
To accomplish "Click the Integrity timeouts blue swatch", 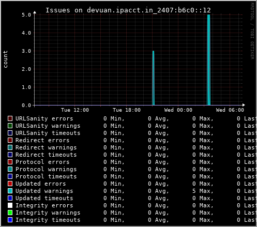I will 10,220.
